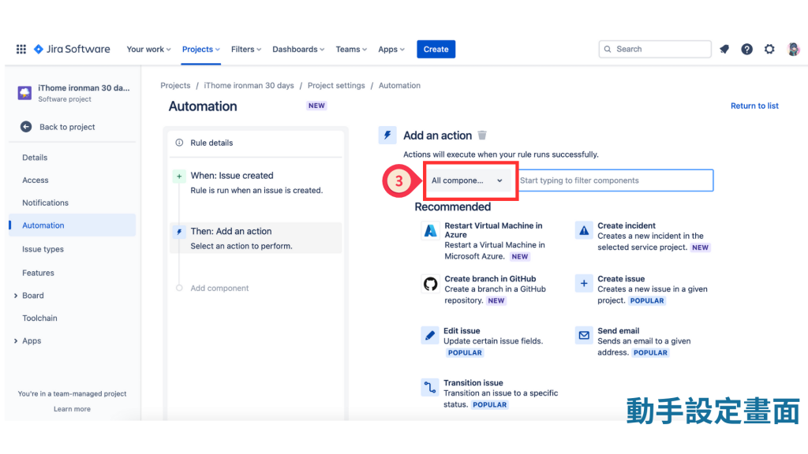The height and width of the screenshot is (454, 808).
Task: Click the Learn more link
Action: coord(72,409)
